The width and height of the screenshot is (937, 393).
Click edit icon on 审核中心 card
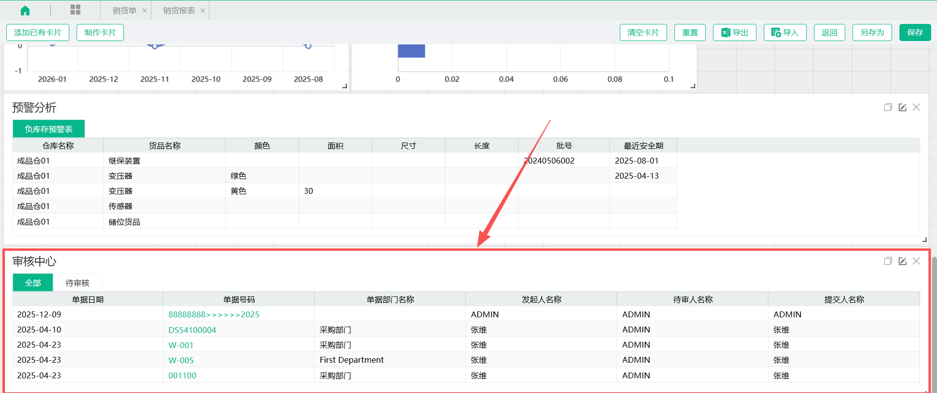point(902,261)
